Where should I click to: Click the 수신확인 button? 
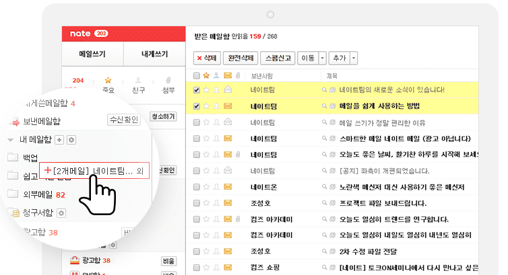124,120
